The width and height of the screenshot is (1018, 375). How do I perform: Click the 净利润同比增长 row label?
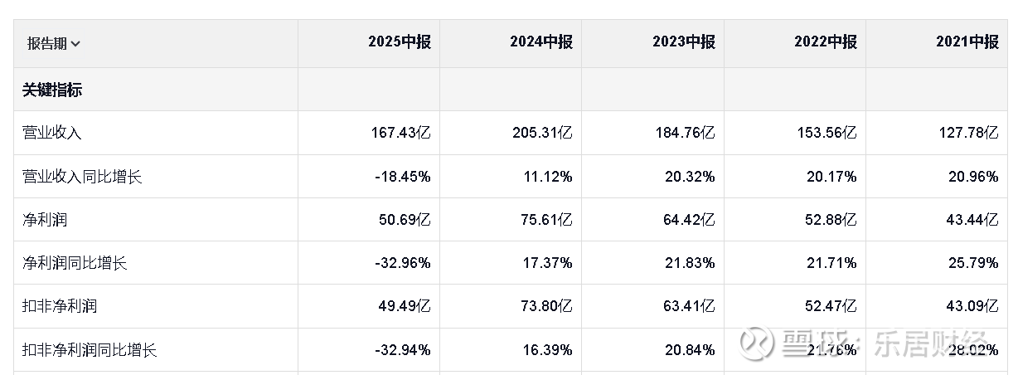[x=75, y=263]
